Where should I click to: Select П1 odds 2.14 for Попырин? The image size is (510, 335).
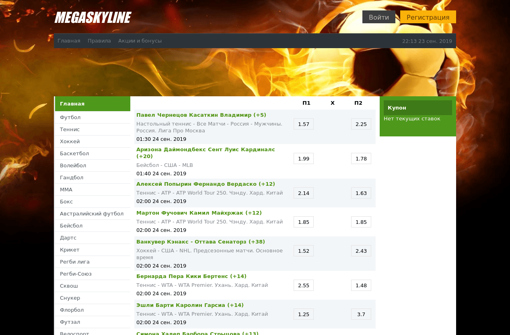303,193
